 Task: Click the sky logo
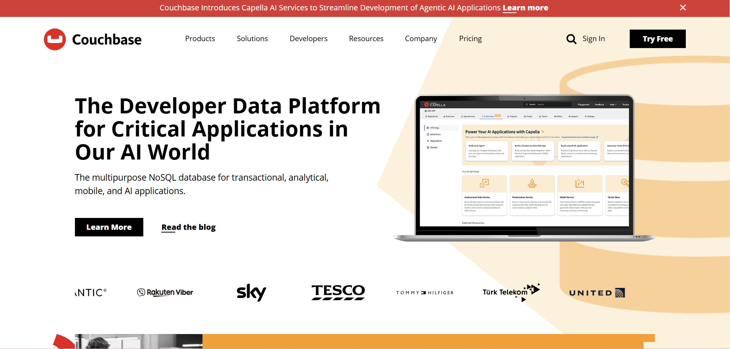[x=251, y=292]
